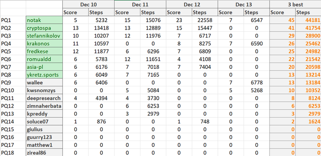Screen dimensions: 321x156
Task: Click the stefannikolov name cell
Action: click(x=44, y=36)
